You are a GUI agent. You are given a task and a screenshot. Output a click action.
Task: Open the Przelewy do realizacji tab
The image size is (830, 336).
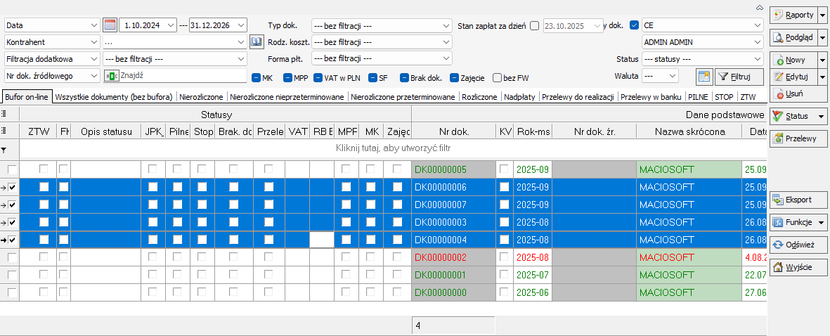click(578, 97)
